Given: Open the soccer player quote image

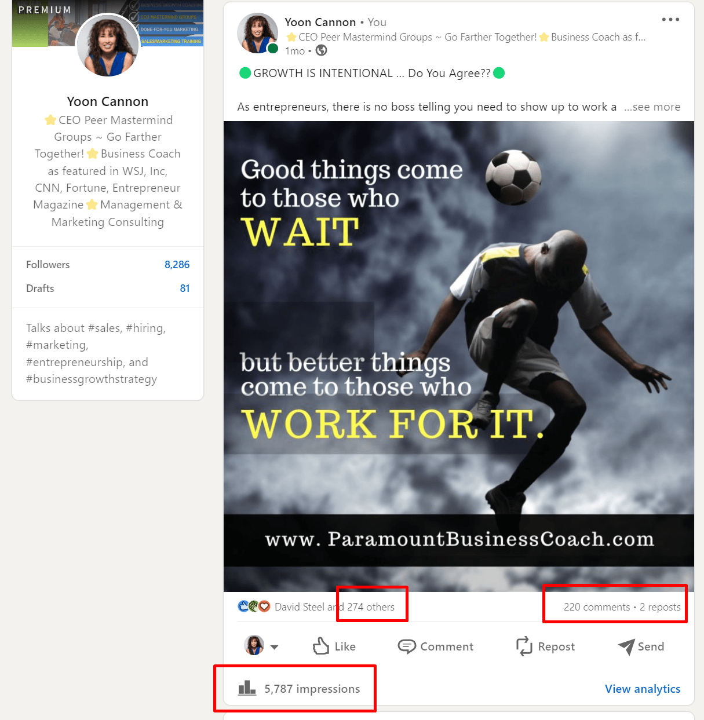Looking at the screenshot, I should [x=459, y=356].
